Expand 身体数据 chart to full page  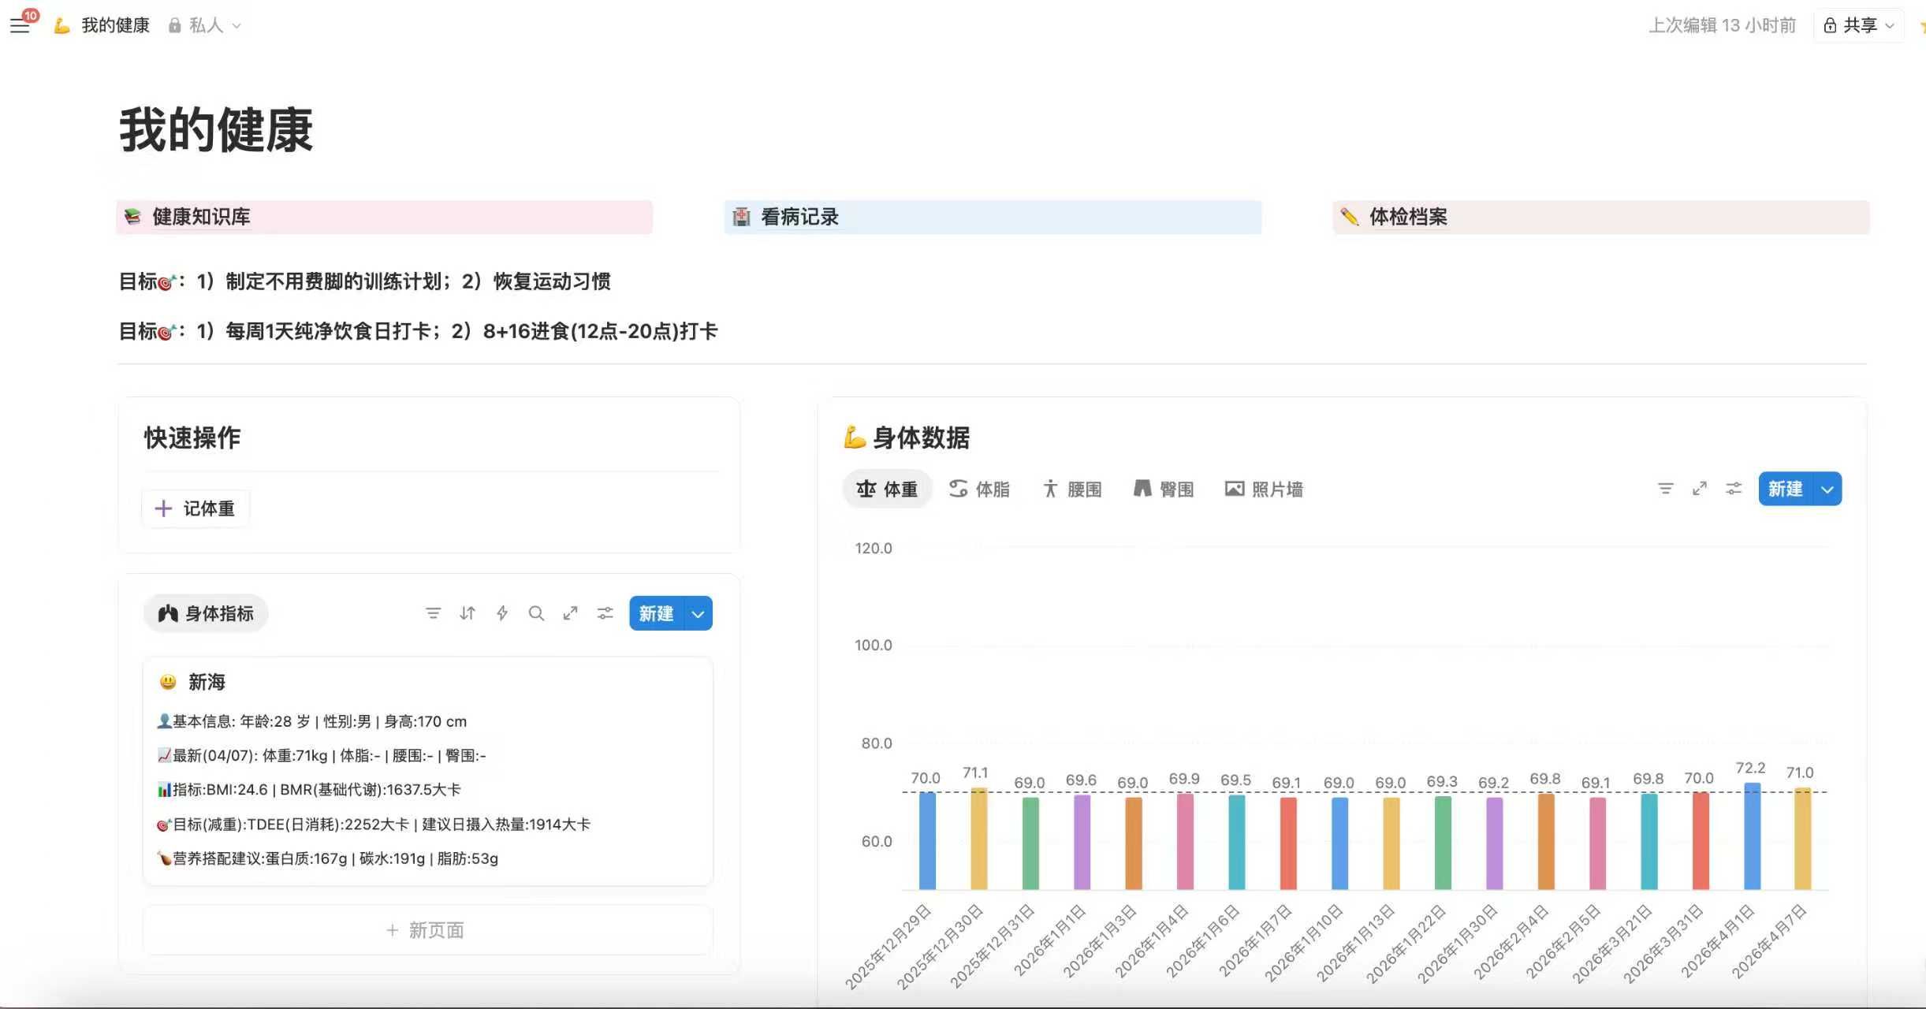[1700, 489]
